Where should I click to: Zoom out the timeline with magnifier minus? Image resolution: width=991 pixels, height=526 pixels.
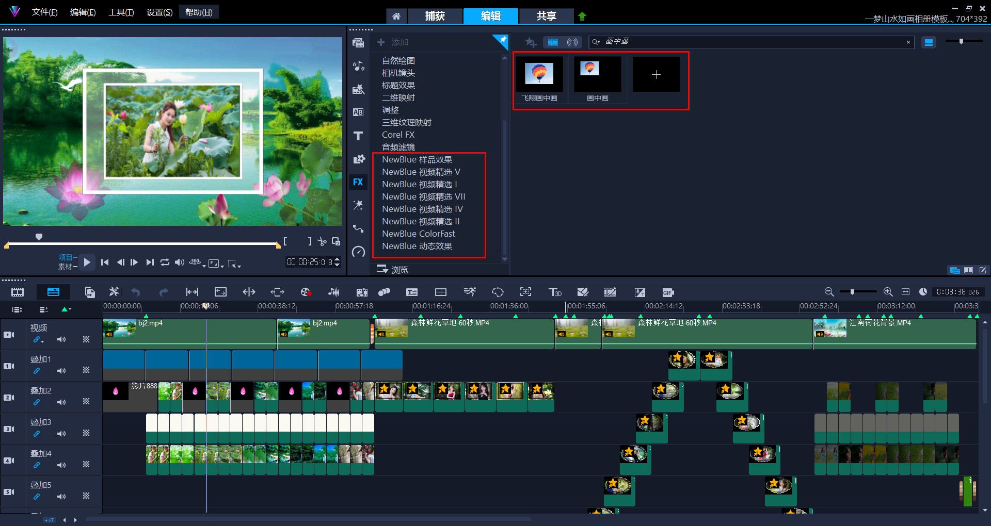pyautogui.click(x=829, y=292)
